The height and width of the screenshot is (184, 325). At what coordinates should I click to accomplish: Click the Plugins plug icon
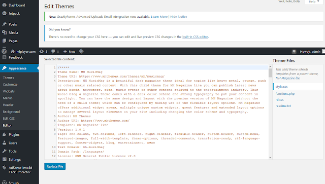coord(5,134)
